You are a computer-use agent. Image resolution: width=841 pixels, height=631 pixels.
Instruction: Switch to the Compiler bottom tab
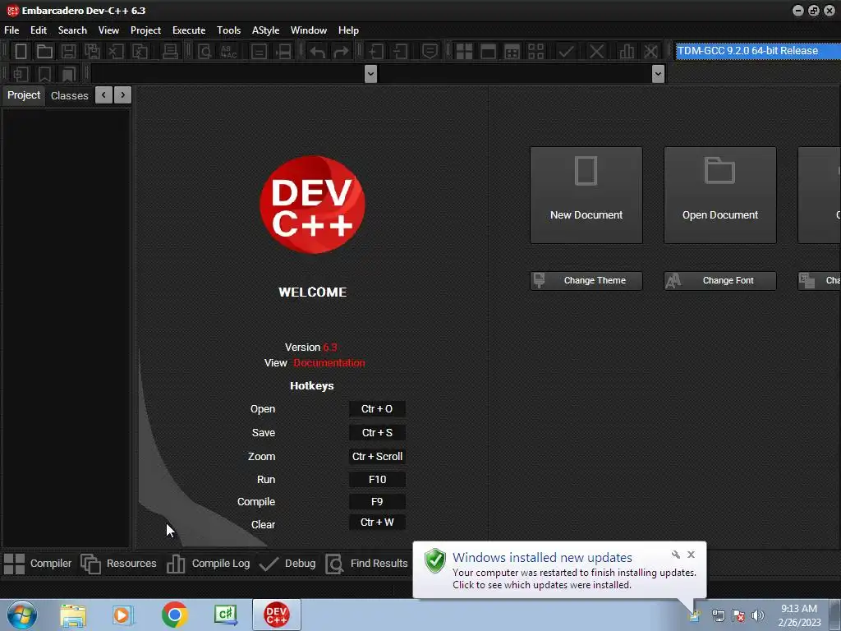point(38,564)
